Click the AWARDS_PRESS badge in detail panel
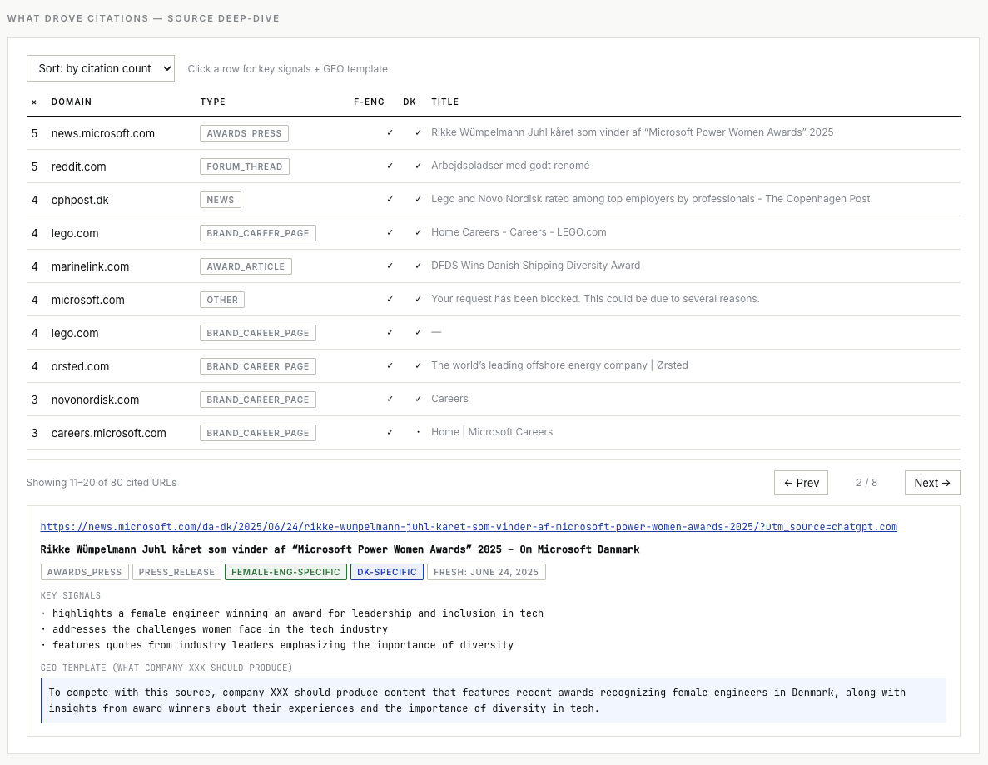 click(x=84, y=572)
